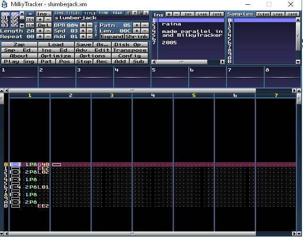Open the Options panel
303x239 pixels.
(x=93, y=56)
